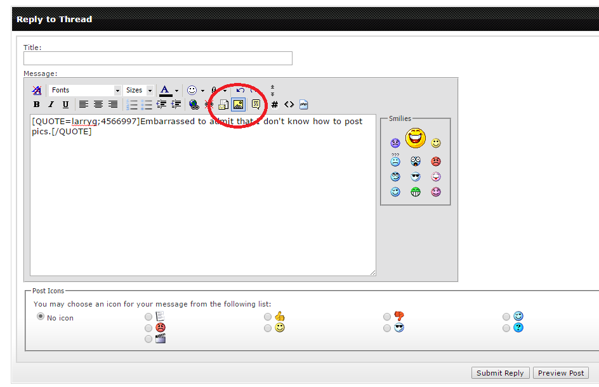Toggle bold formatting
The image size is (599, 387).
point(37,105)
